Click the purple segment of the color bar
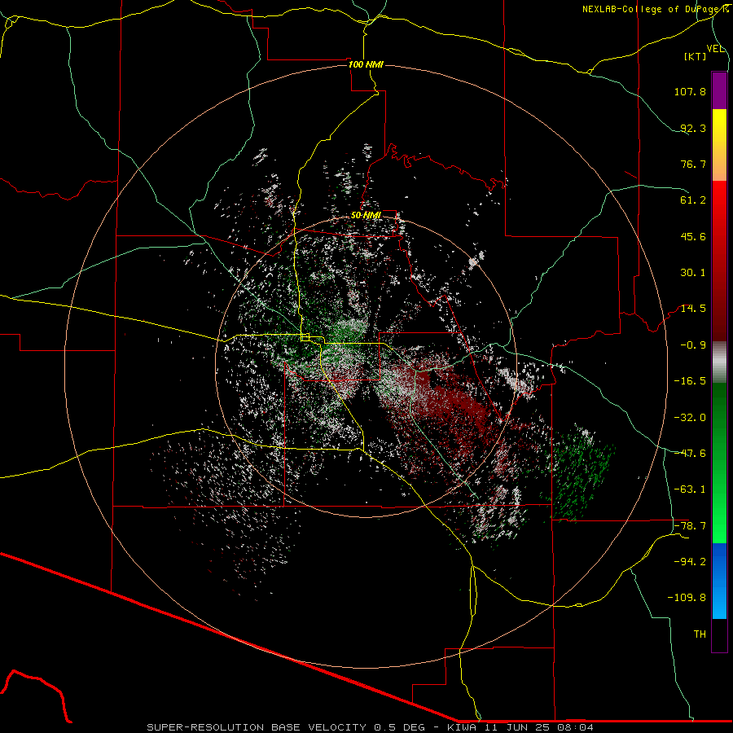The width and height of the screenshot is (733, 733). coord(719,91)
